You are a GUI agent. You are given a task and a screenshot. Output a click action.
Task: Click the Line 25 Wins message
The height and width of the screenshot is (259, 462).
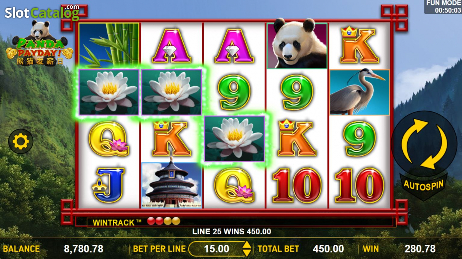[x=231, y=232]
